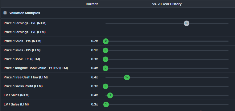Viewport: 235px width, 111px height.
Task: Click the 0.3x EV / Sales (LTM) value
Action: [94, 104]
